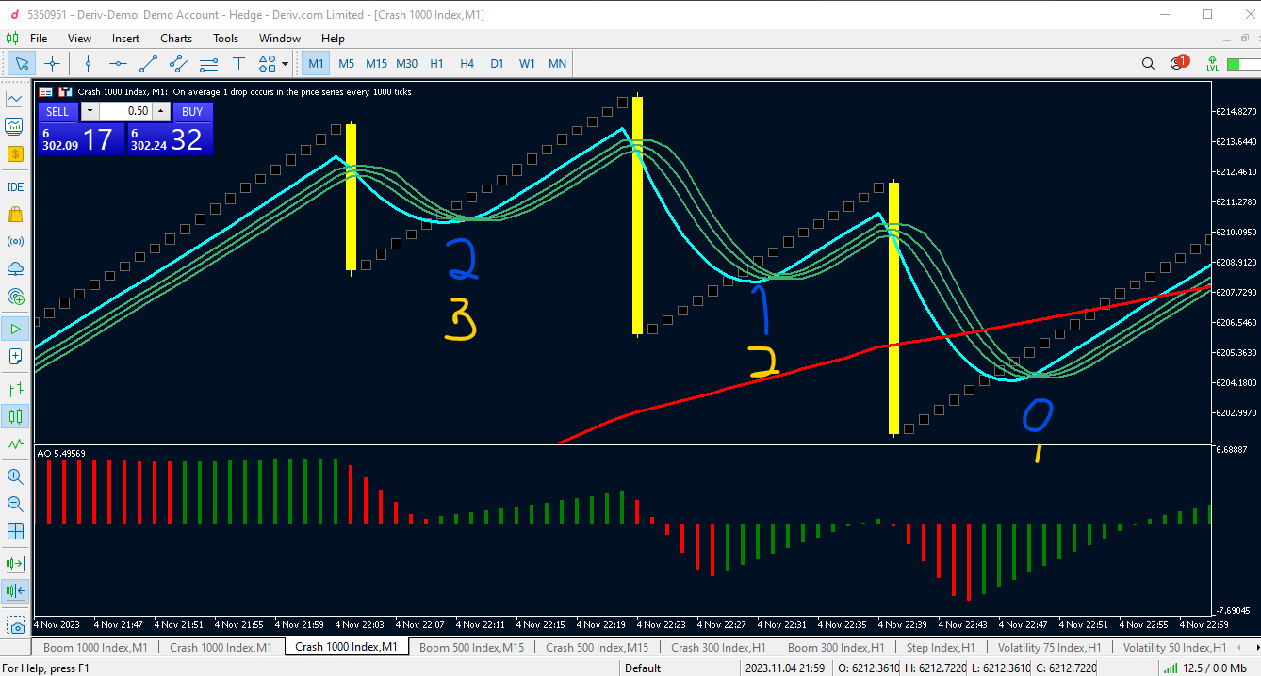
Task: Click the SELL button
Action: [x=57, y=111]
